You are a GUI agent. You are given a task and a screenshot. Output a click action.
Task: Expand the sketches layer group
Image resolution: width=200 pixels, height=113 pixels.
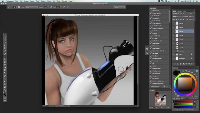(176, 51)
